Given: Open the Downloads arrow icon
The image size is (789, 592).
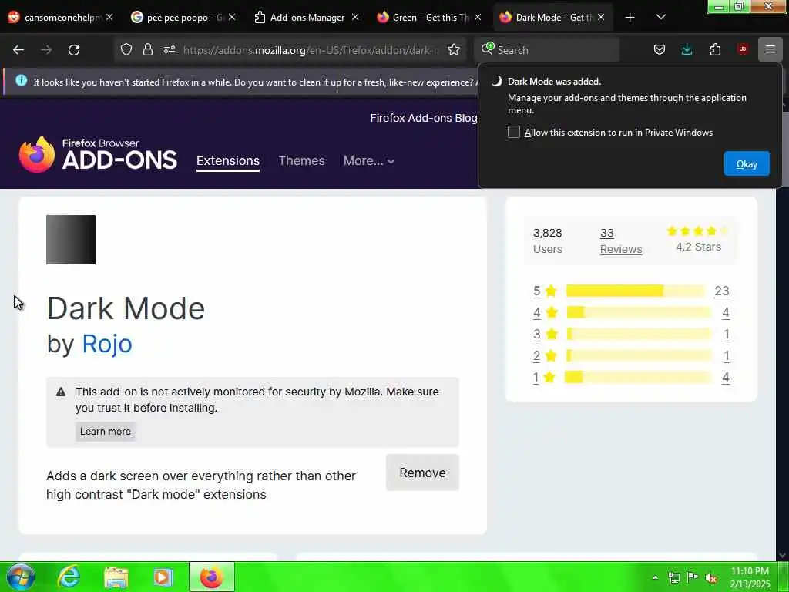Looking at the screenshot, I should (x=687, y=49).
